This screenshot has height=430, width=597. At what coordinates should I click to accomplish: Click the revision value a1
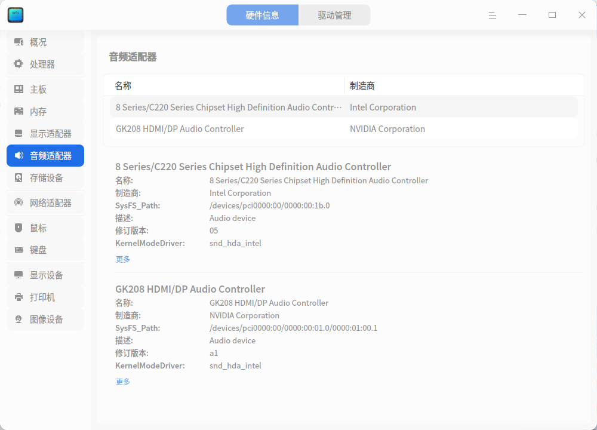(x=214, y=353)
